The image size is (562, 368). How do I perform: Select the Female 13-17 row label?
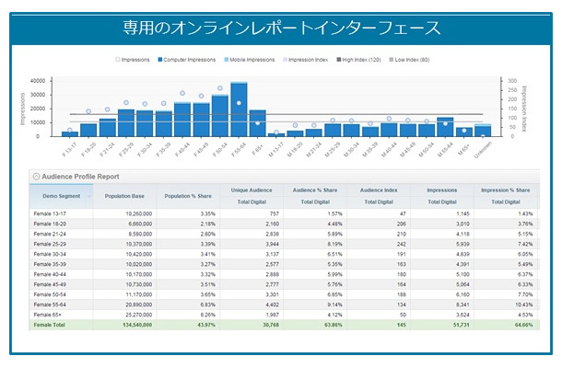(x=50, y=213)
